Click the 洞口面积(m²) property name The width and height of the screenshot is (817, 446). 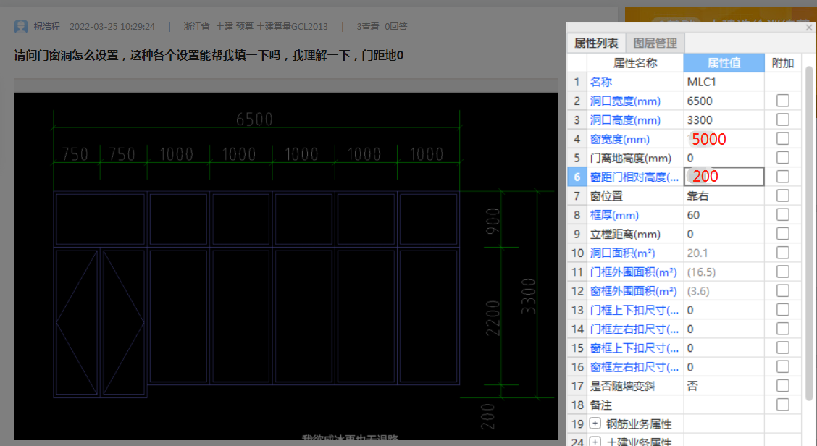click(x=622, y=253)
